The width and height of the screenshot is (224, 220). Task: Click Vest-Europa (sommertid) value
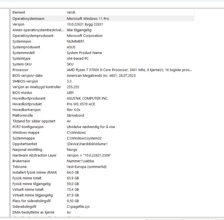[86, 167]
